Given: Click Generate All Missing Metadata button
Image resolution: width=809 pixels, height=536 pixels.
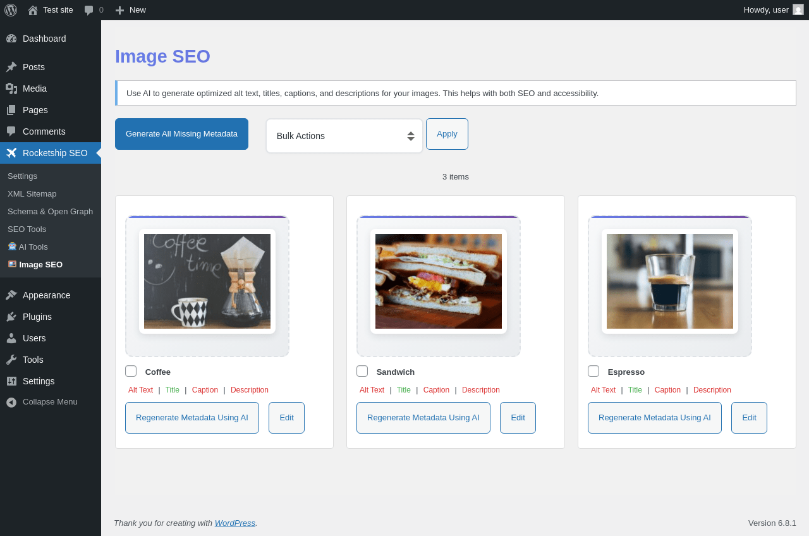Looking at the screenshot, I should point(181,134).
